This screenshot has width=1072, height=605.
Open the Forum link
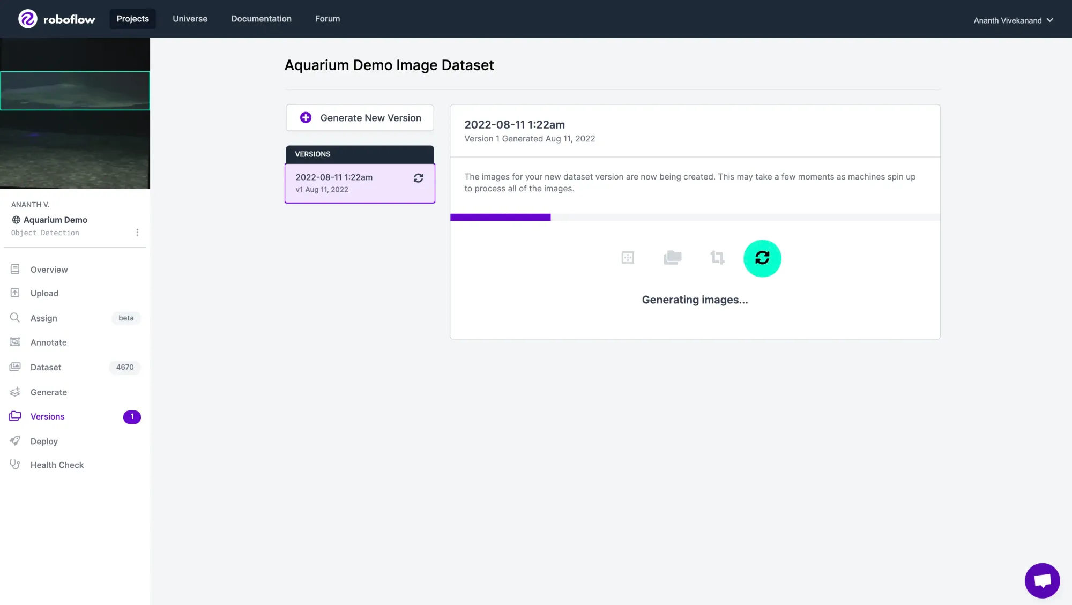[x=327, y=19]
